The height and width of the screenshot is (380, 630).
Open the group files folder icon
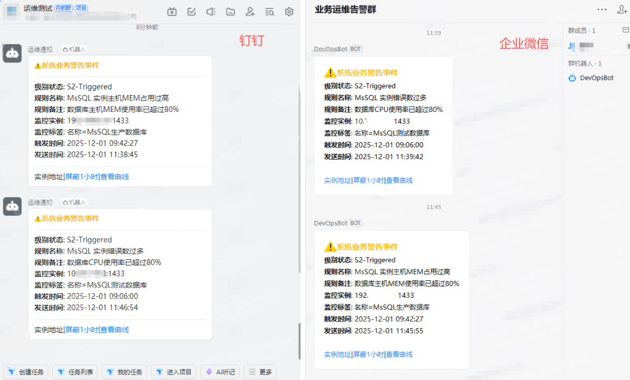[x=230, y=12]
